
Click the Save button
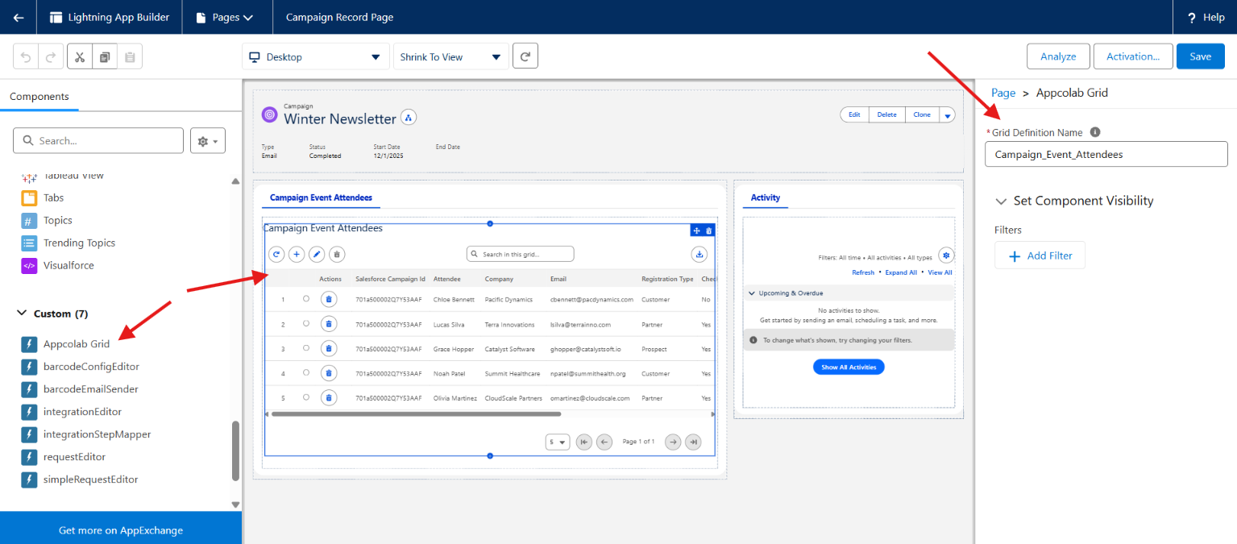(x=1201, y=56)
